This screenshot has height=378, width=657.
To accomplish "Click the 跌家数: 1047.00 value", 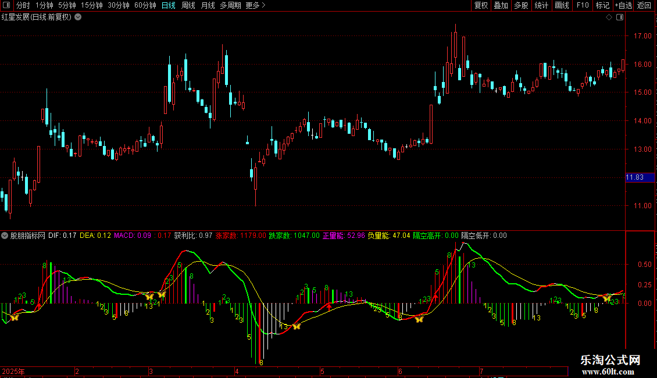I will click(x=294, y=236).
